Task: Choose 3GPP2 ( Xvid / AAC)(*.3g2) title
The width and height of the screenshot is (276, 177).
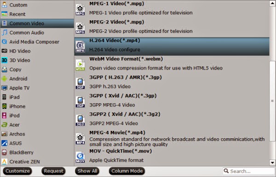Action: [125, 114]
